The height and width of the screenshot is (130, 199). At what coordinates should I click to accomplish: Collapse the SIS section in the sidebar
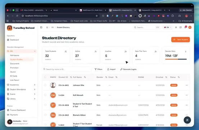[x=35, y=51]
